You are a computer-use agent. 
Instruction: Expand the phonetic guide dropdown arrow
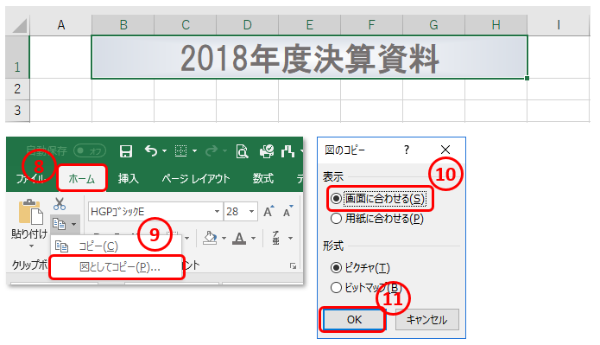(x=290, y=239)
